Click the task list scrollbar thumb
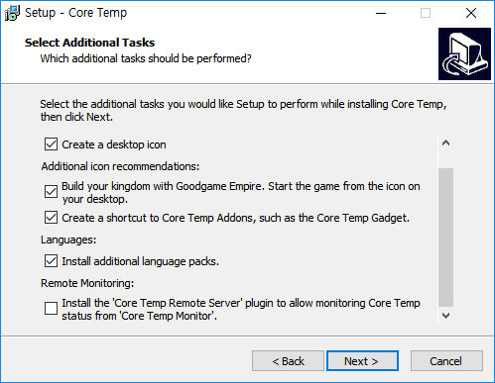The image size is (495, 383). coord(445,238)
